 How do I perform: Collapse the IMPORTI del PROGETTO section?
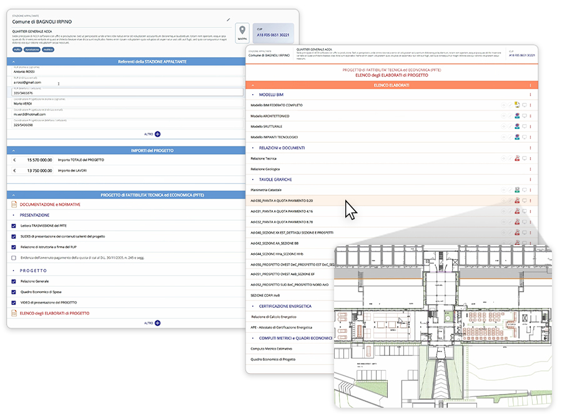coord(14,151)
